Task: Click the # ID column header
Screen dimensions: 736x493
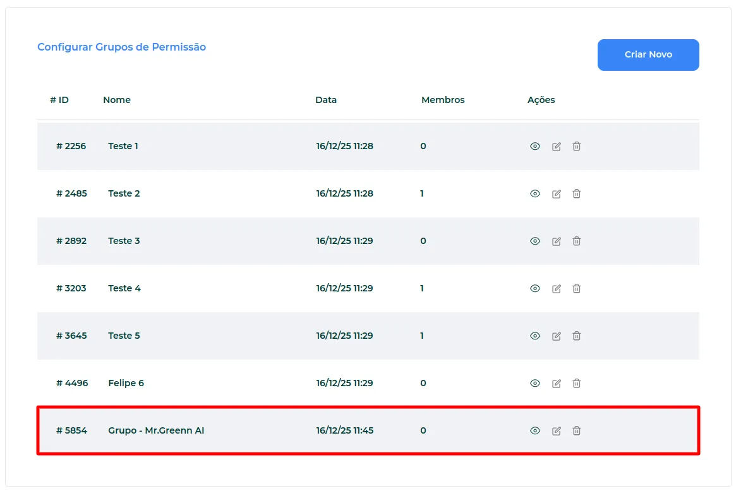Action: tap(59, 100)
